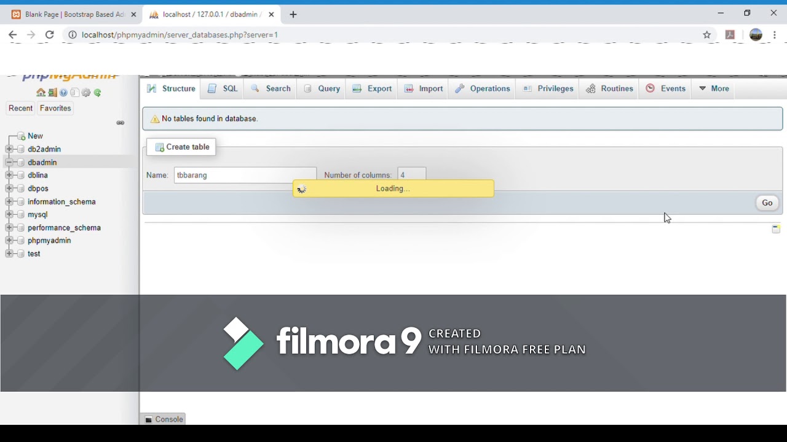Click db2admin database cylinder icon
The image size is (787, 442).
(21, 149)
